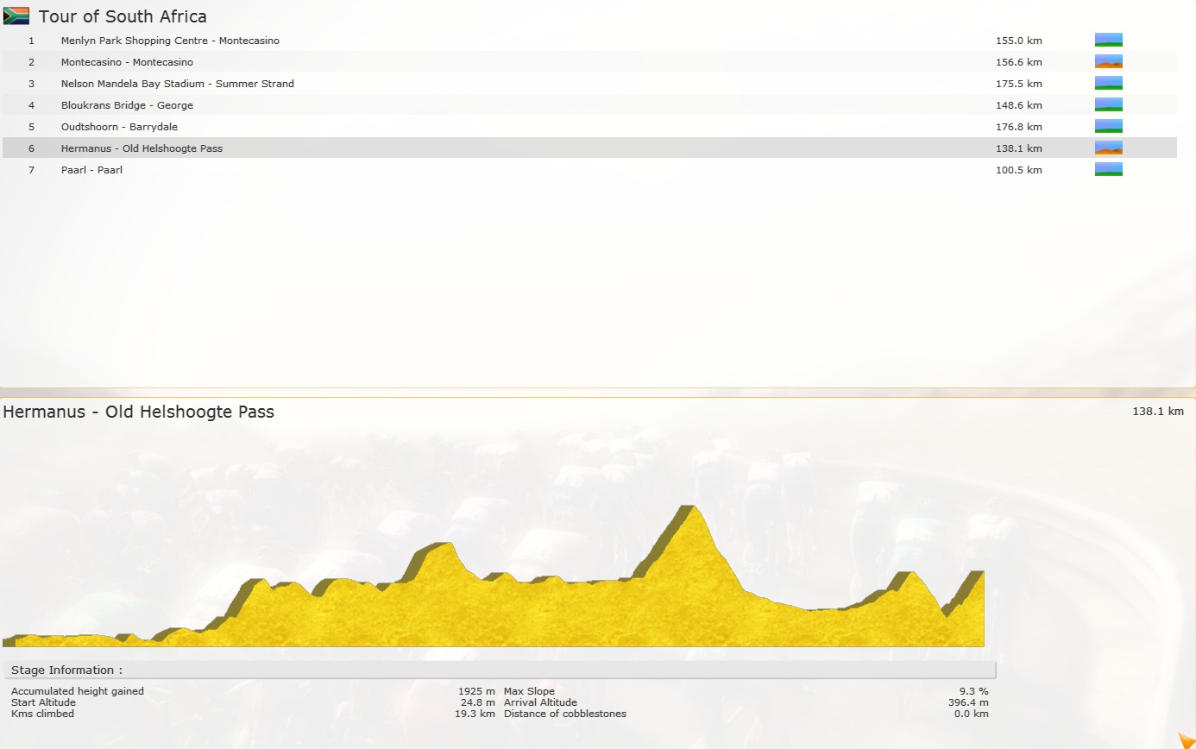This screenshot has width=1196, height=749.
Task: Click terrain icon for Oudtshoorn - Barrydale stage
Action: [x=1108, y=126]
